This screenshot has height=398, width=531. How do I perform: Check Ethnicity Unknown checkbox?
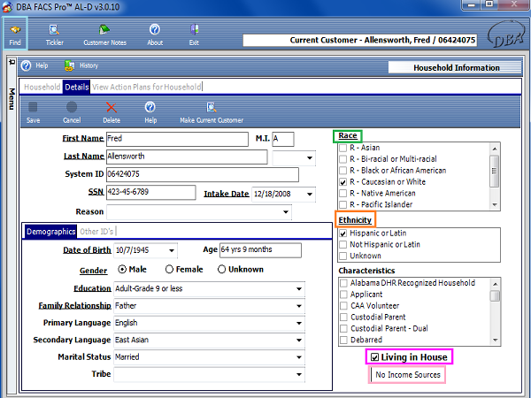[x=343, y=256]
